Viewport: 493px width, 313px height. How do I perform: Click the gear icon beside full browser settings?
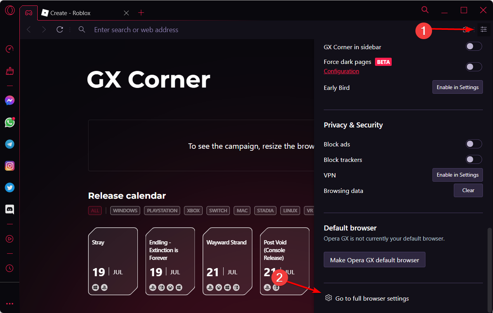click(x=328, y=298)
